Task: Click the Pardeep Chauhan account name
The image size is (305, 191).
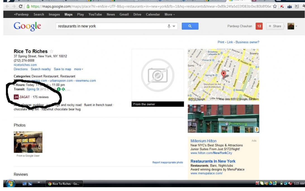Action: tap(240, 26)
